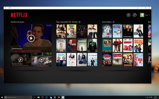
Task: Open the Suits poster
Action: (61, 60)
